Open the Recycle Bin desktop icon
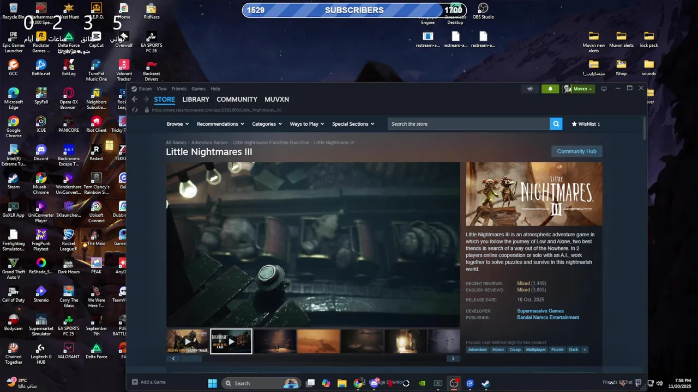 coord(14,11)
